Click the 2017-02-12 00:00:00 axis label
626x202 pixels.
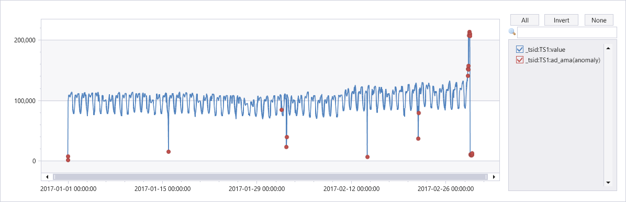coord(351,189)
